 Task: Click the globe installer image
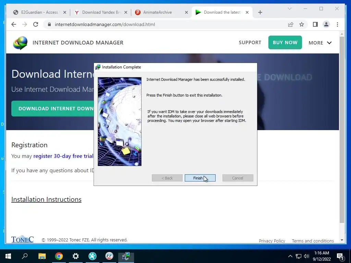pyautogui.click(x=120, y=122)
